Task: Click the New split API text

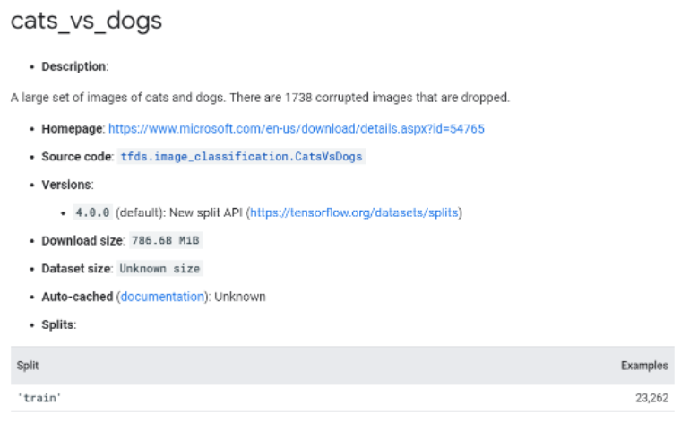Action: [x=205, y=212]
